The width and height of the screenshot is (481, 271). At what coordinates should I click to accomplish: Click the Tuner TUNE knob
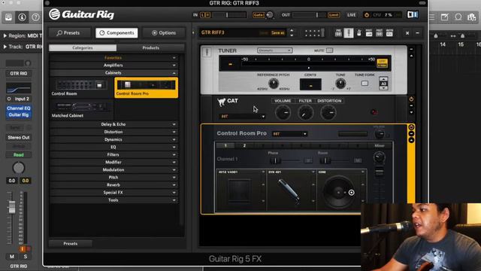340,84
